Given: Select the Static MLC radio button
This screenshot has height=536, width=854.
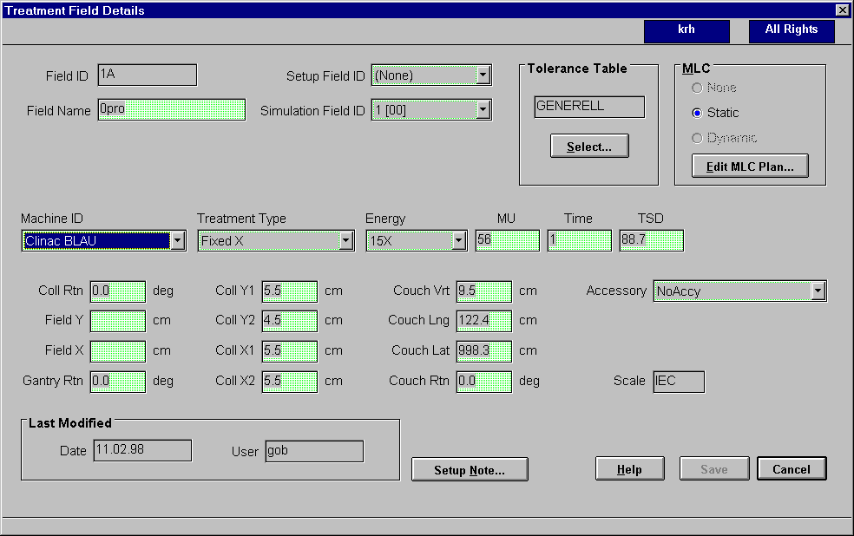Looking at the screenshot, I should pyautogui.click(x=697, y=113).
